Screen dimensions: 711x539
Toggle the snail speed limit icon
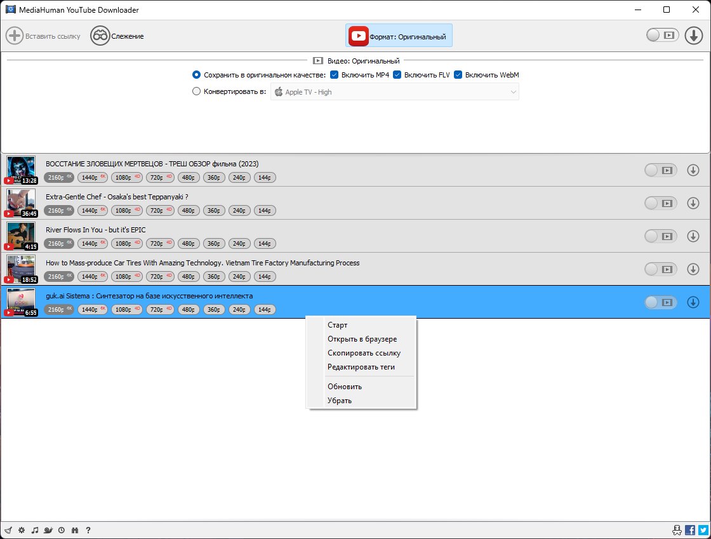point(48,530)
